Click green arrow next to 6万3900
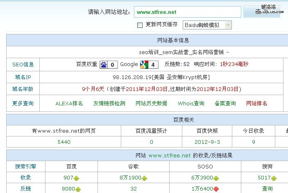The height and width of the screenshot is (193, 288). (x=216, y=178)
